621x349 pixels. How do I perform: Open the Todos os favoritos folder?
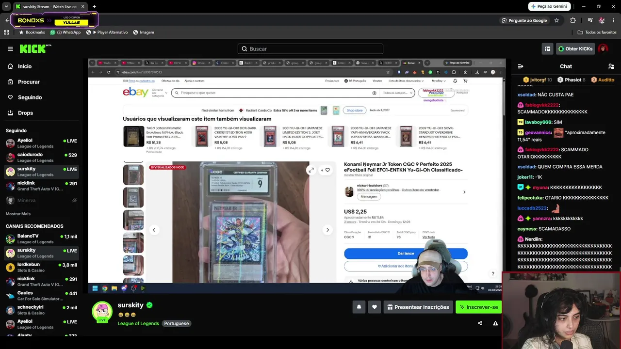597,32
